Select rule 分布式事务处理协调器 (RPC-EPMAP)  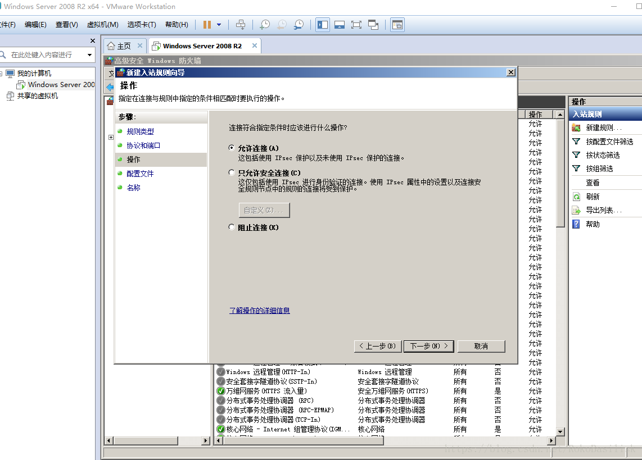tap(280, 410)
